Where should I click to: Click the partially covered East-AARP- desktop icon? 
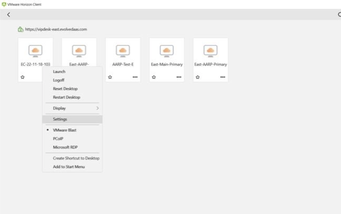click(79, 51)
